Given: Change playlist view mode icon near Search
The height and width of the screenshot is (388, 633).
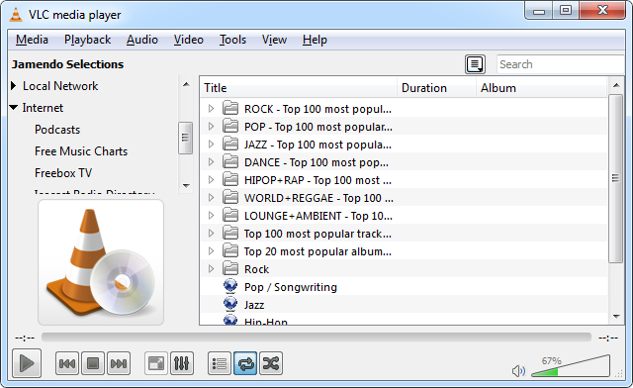Looking at the screenshot, I should (x=475, y=64).
